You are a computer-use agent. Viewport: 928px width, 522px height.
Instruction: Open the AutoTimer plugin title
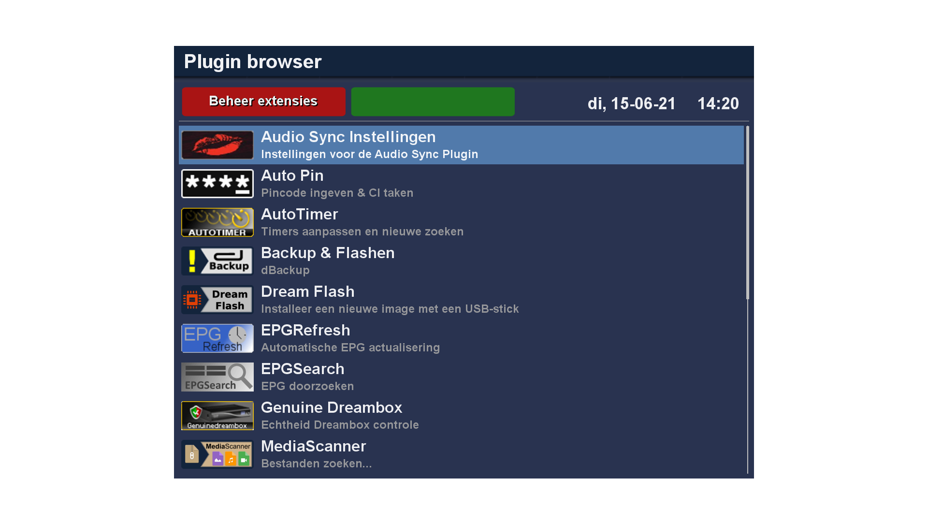click(300, 214)
